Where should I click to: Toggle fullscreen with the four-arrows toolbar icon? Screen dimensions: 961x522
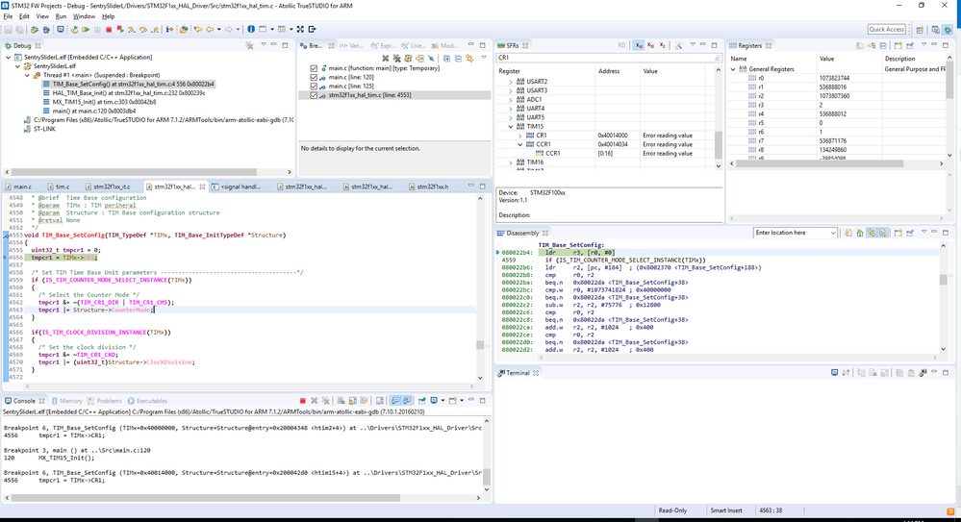[300, 30]
